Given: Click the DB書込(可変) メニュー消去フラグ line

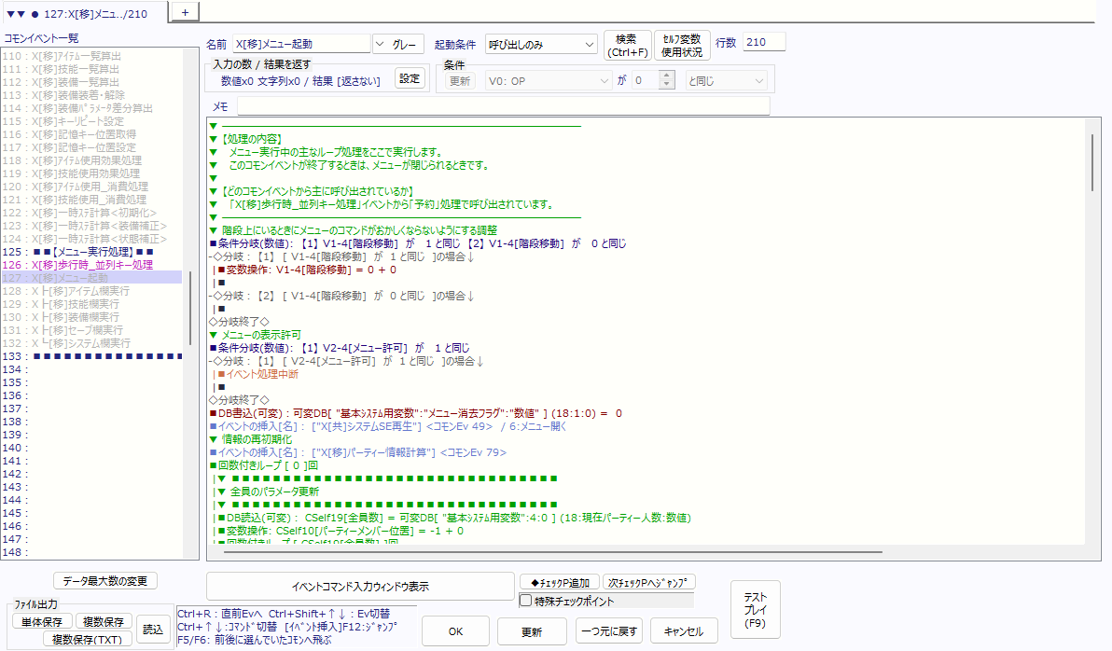Looking at the screenshot, I should 415,413.
